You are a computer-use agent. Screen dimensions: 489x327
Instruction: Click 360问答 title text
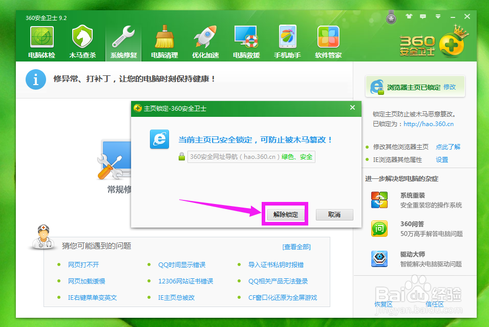coord(412,223)
